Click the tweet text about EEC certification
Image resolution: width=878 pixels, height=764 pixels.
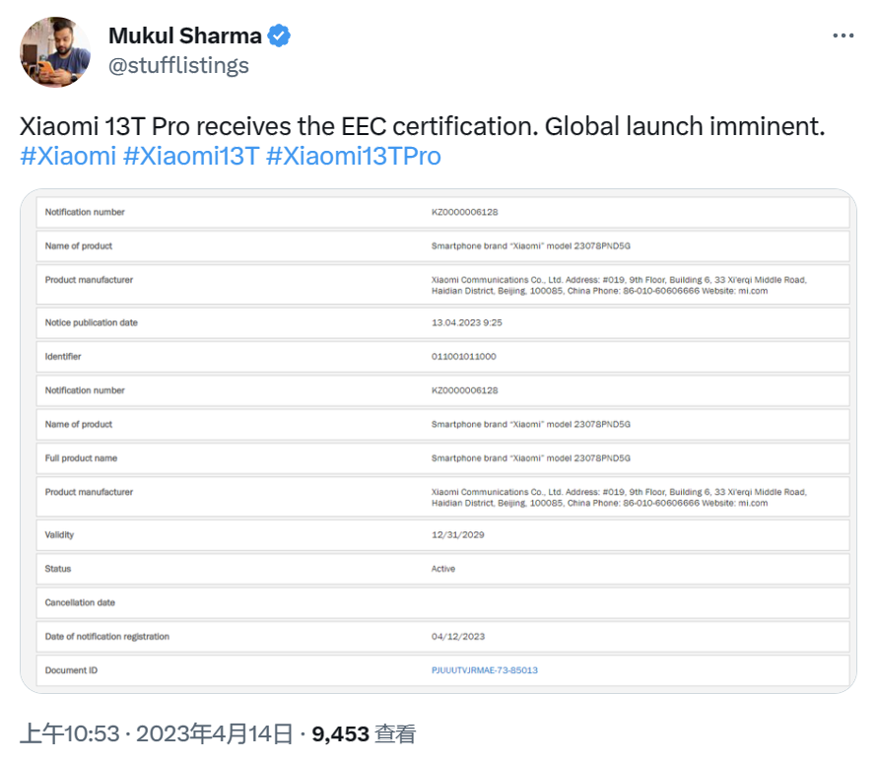[422, 126]
